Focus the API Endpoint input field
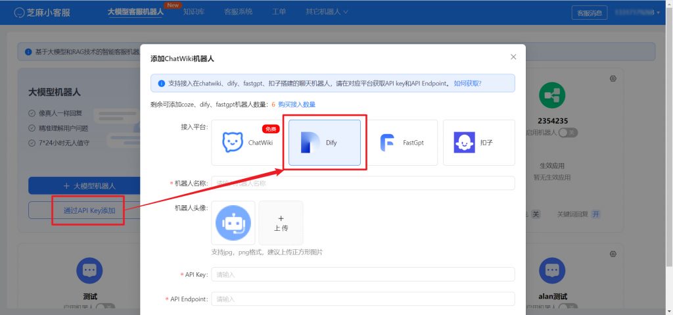The image size is (673, 315). pyautogui.click(x=363, y=299)
